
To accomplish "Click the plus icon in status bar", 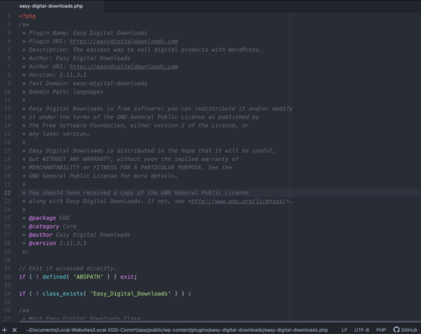I will click(4, 330).
